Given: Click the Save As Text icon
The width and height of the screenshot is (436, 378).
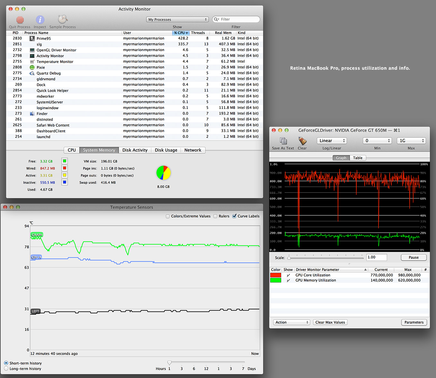Looking at the screenshot, I should coord(283,141).
